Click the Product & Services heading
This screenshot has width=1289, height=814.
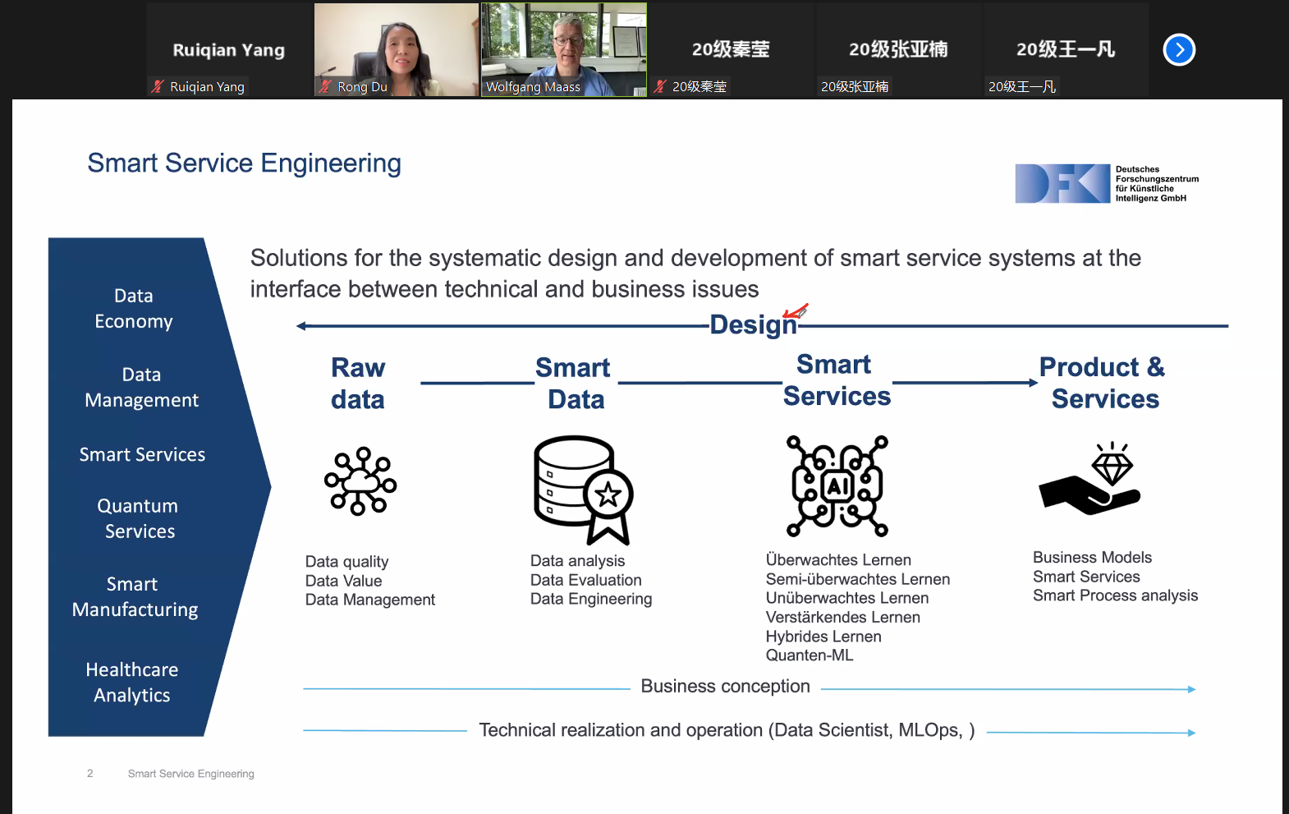coord(1103,383)
